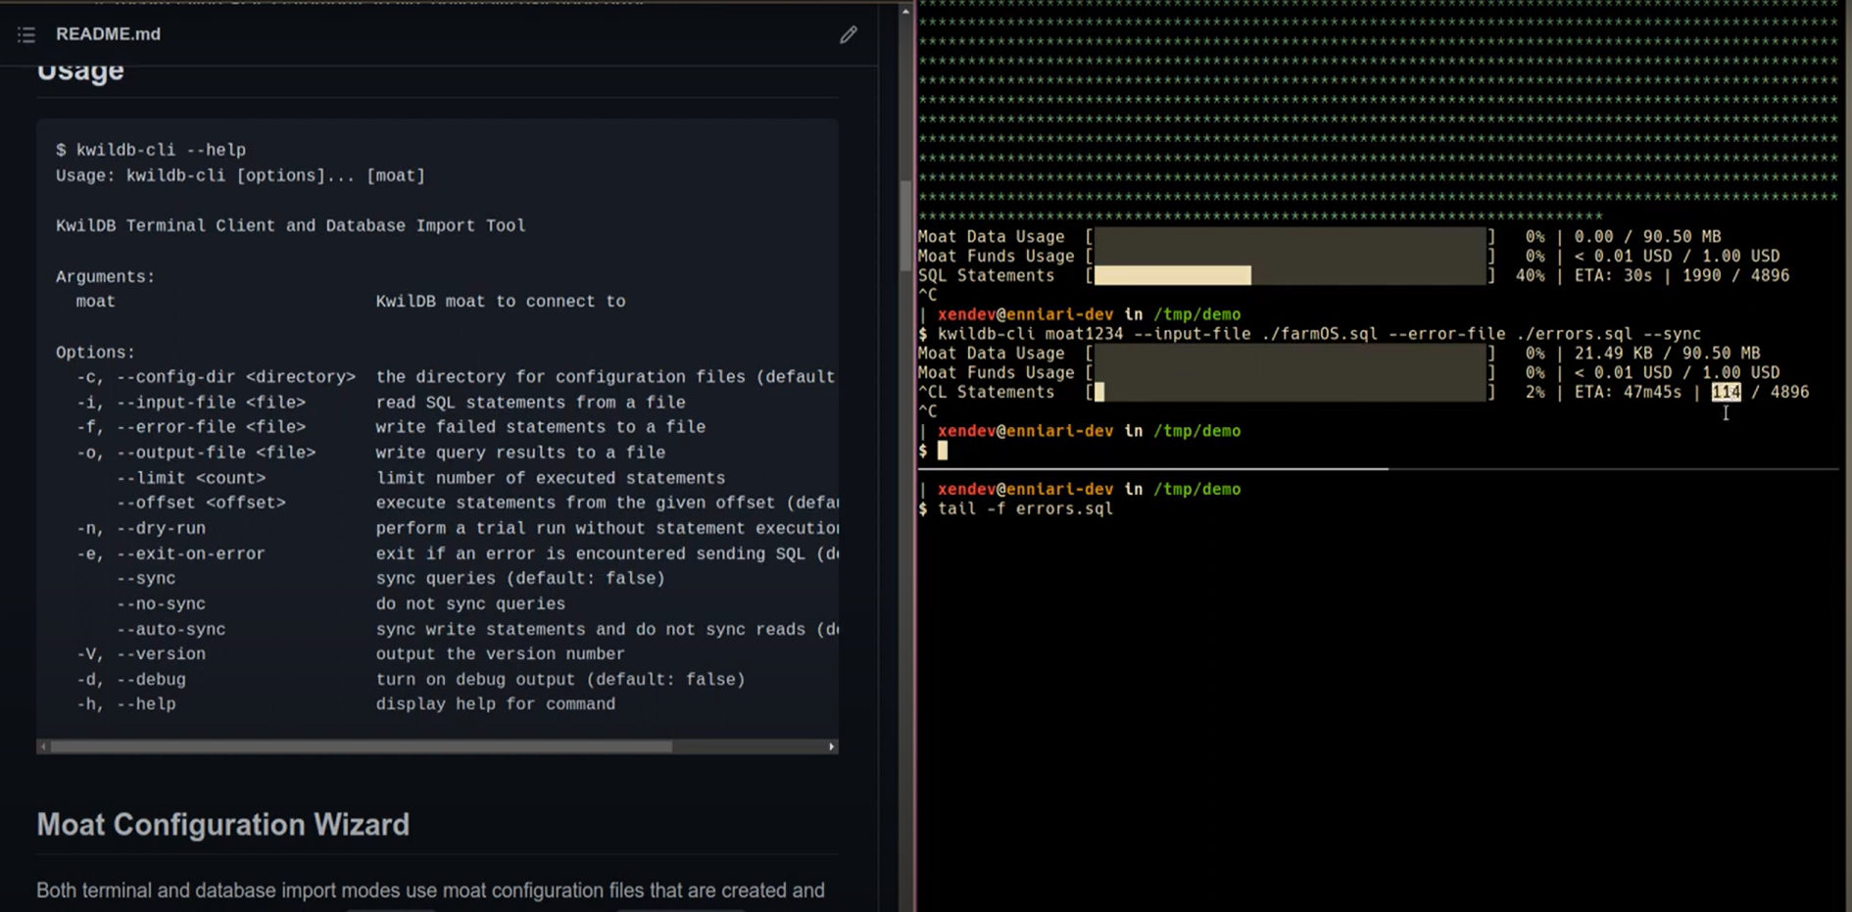1852x912 pixels.
Task: Click the "-i, --input-file <file>" option
Action: (191, 402)
